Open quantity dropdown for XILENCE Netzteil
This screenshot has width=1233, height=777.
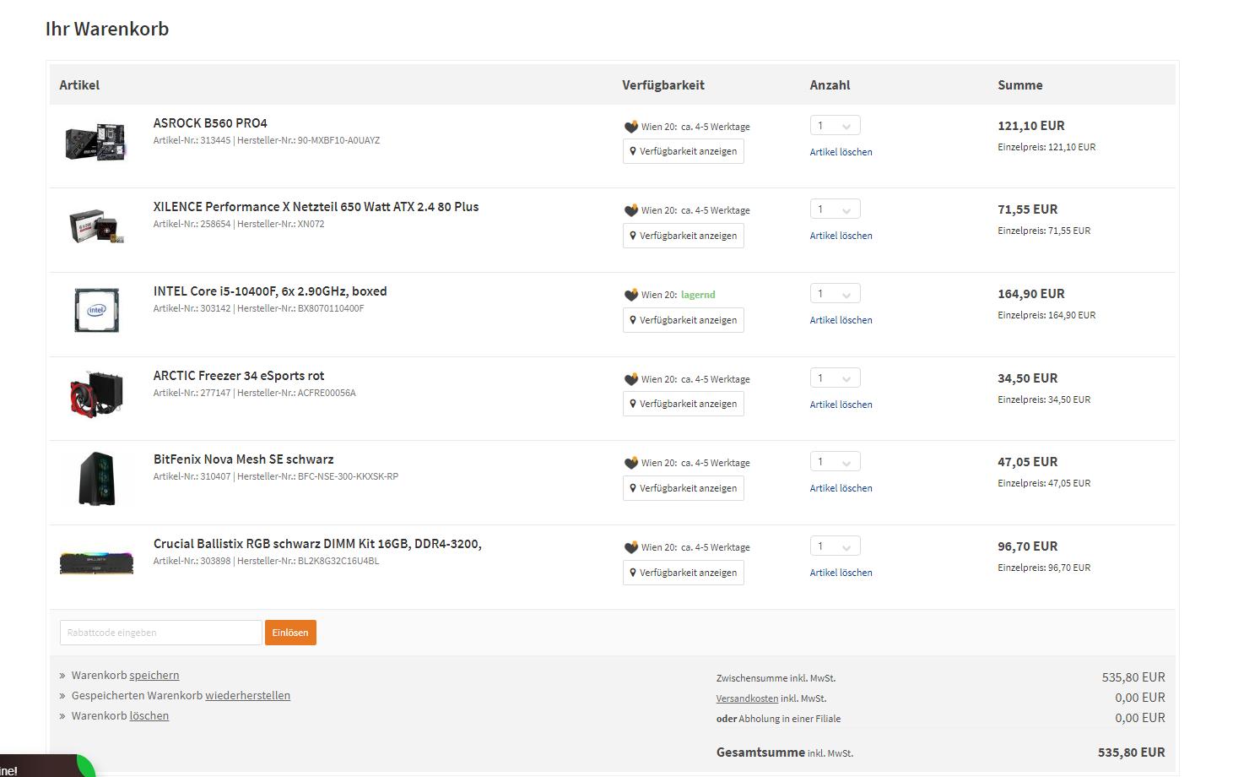point(836,209)
